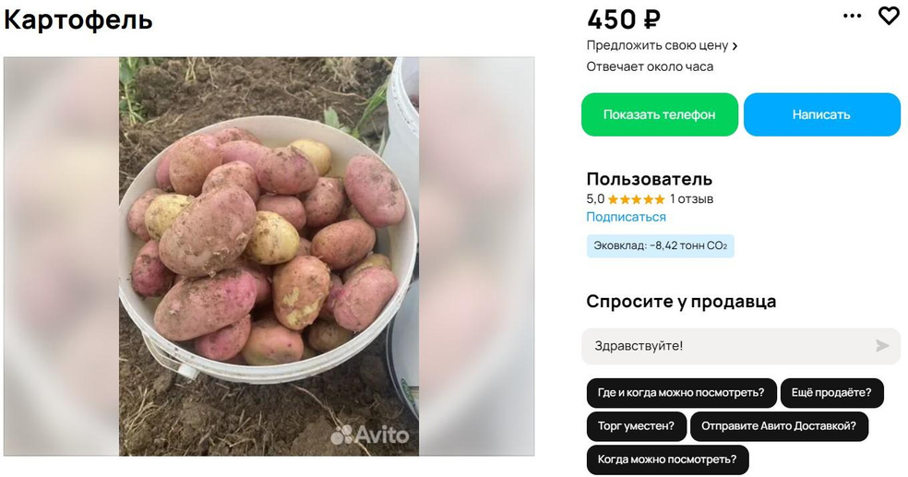Select 'Отправите Авито Доставкой?' quick question
This screenshot has height=477, width=908.
tap(779, 426)
